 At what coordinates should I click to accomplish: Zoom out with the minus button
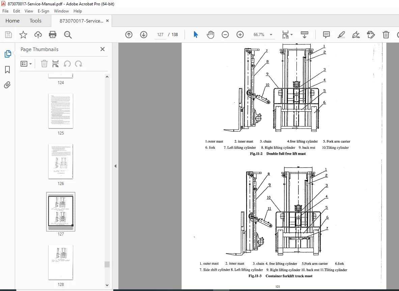coord(225,35)
